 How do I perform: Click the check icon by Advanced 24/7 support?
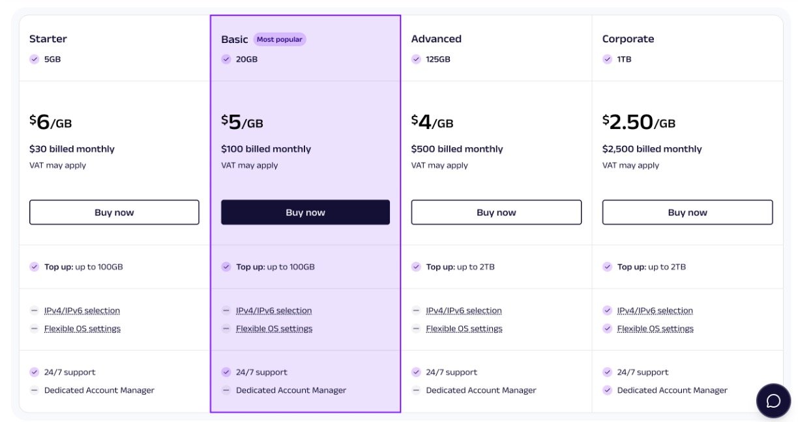[x=416, y=373]
